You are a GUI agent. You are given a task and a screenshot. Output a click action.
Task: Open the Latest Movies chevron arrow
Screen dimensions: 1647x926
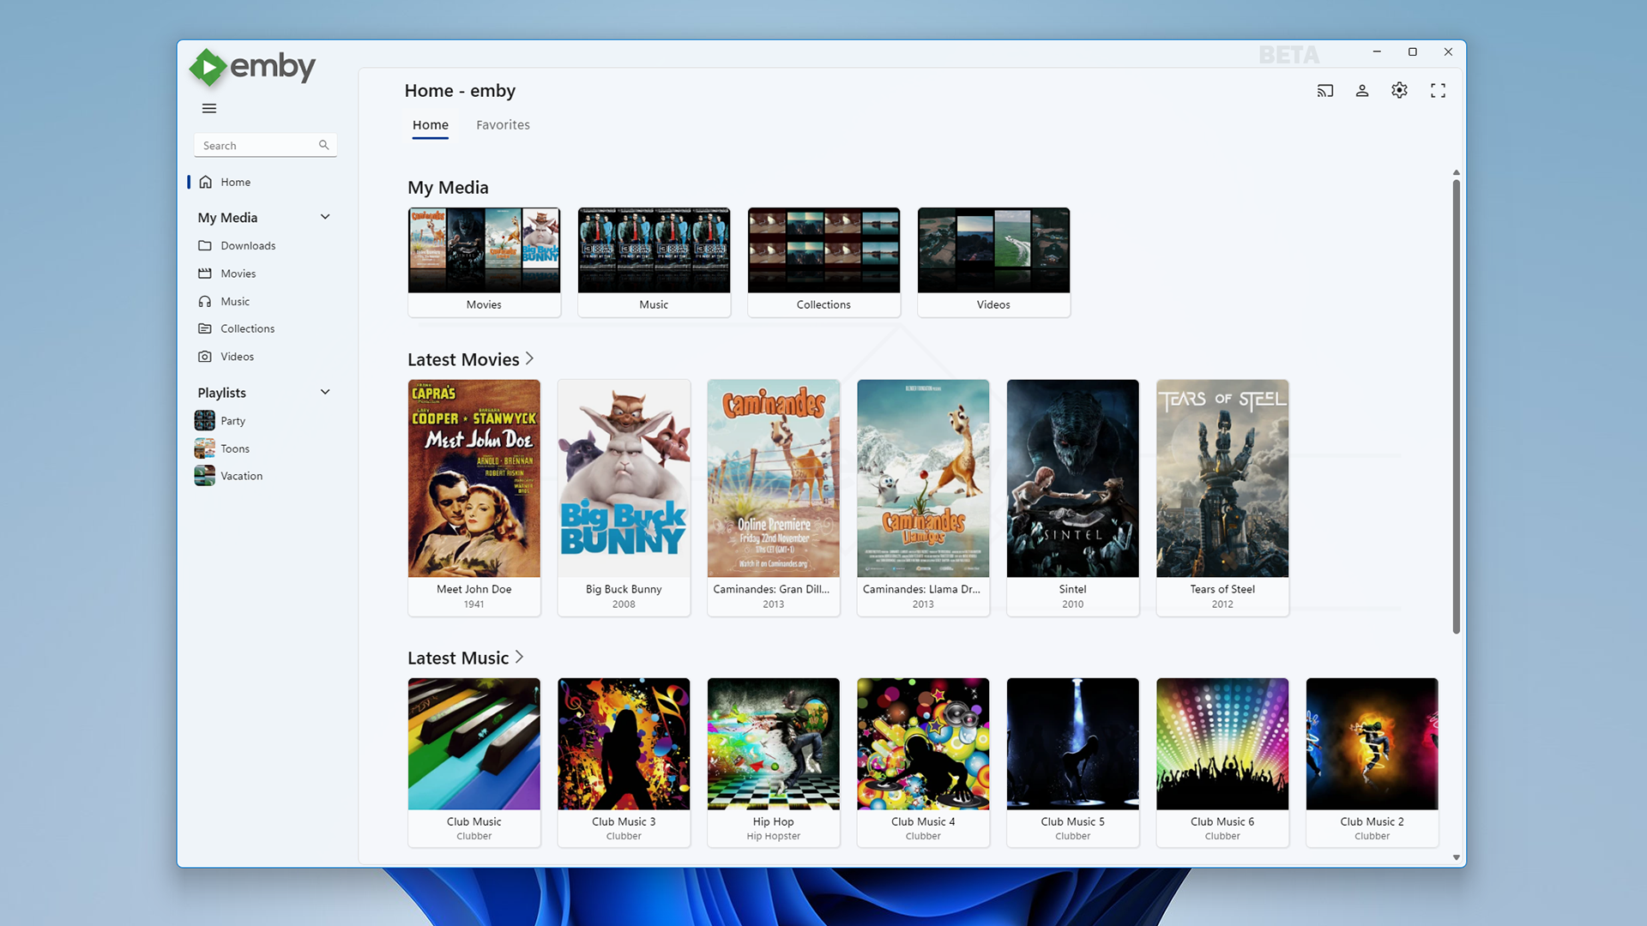click(529, 358)
